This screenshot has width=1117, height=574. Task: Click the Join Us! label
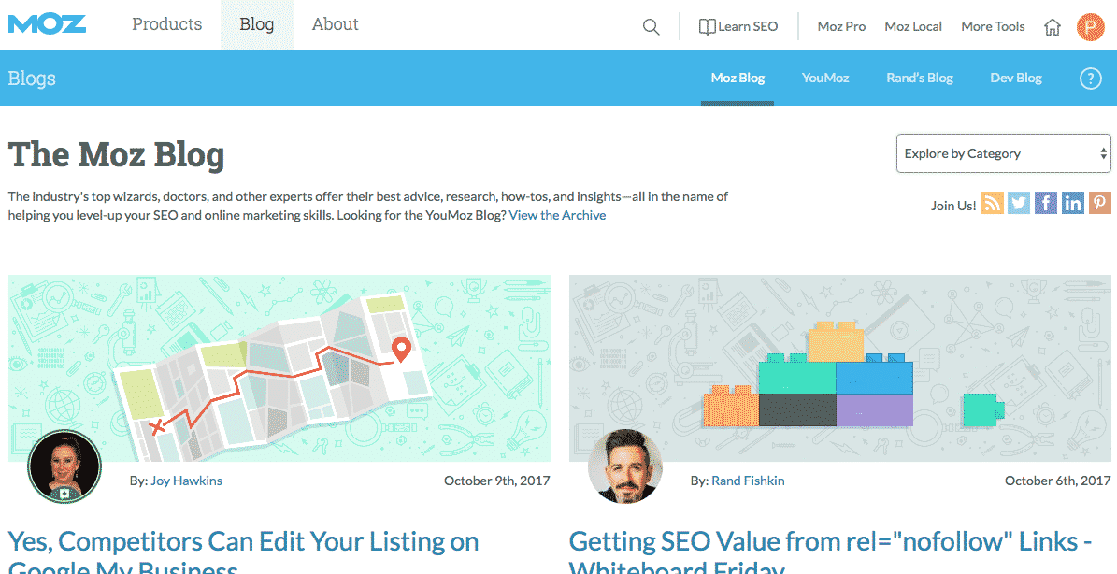(953, 206)
